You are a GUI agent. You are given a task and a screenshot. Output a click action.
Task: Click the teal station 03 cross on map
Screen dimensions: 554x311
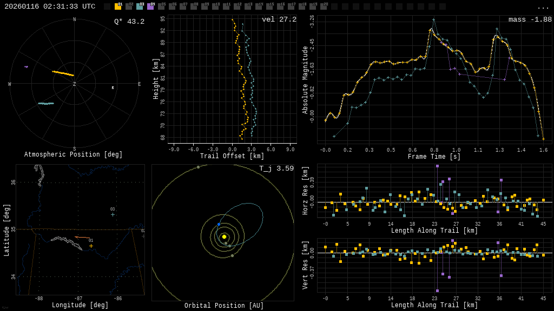[x=113, y=214]
